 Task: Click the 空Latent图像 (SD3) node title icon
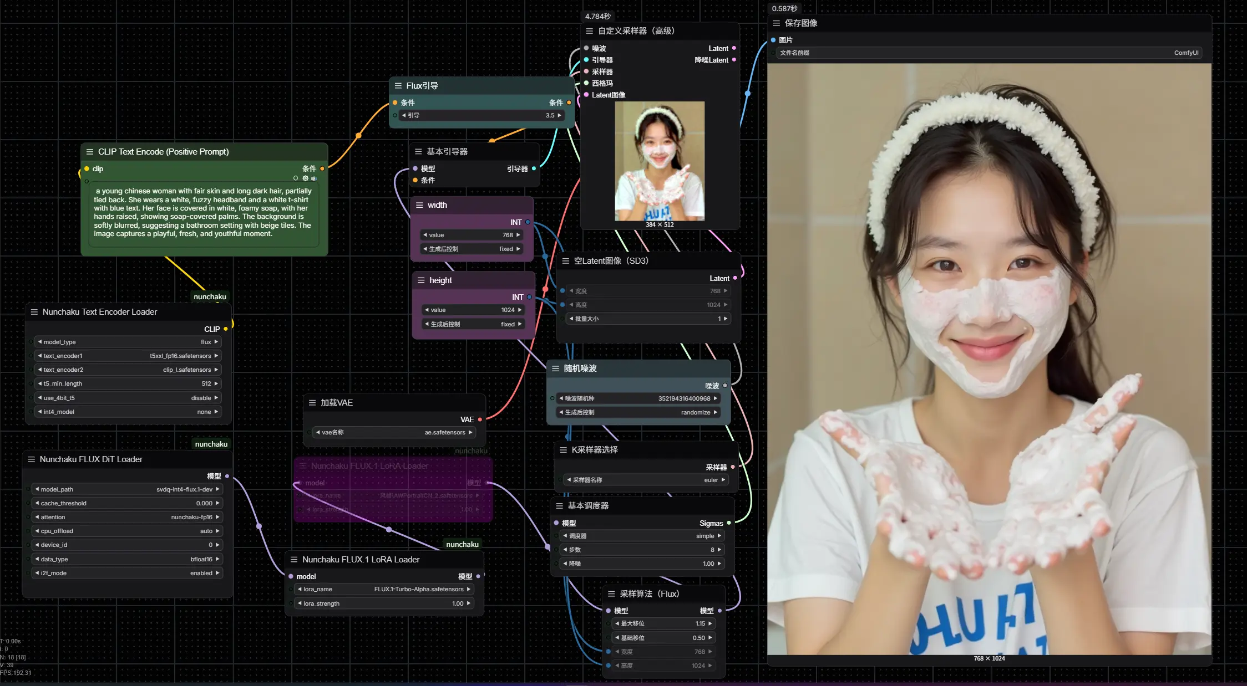tap(566, 261)
